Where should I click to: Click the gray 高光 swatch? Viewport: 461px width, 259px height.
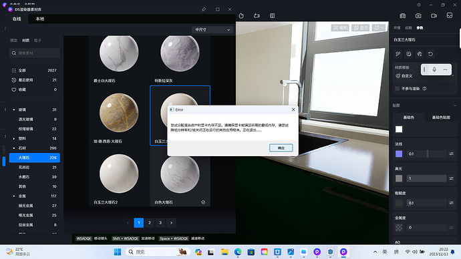pyautogui.click(x=399, y=178)
